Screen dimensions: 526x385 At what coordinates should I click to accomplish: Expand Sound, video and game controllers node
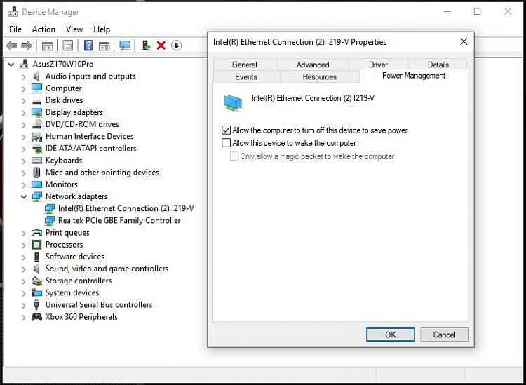click(23, 269)
